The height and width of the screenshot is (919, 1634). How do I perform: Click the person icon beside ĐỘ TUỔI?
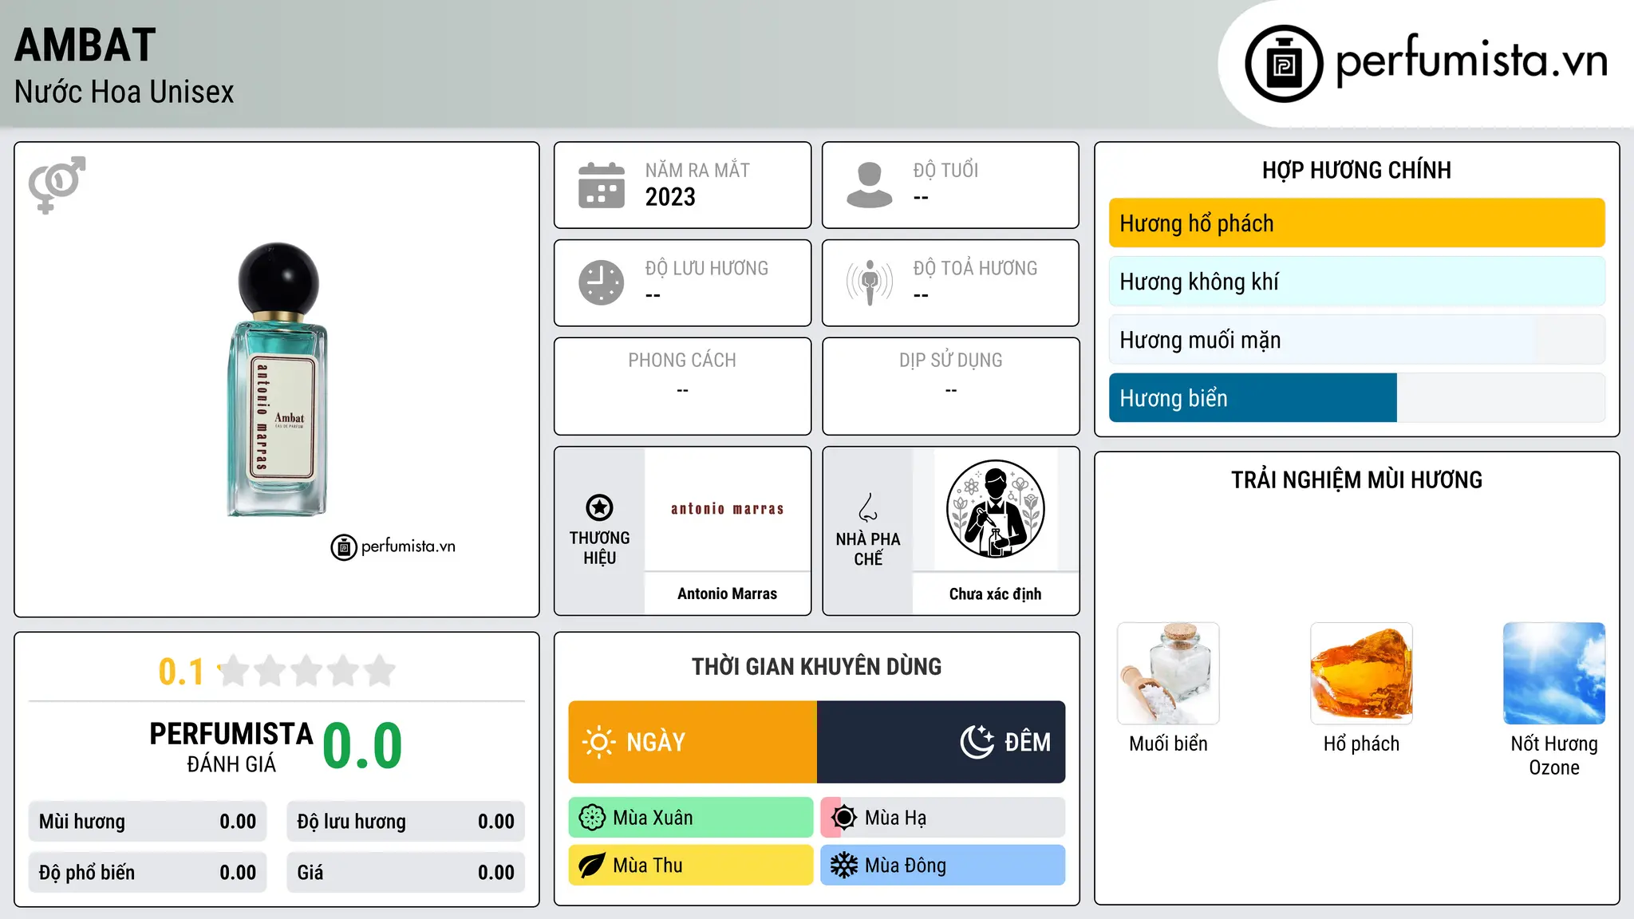[x=870, y=185]
